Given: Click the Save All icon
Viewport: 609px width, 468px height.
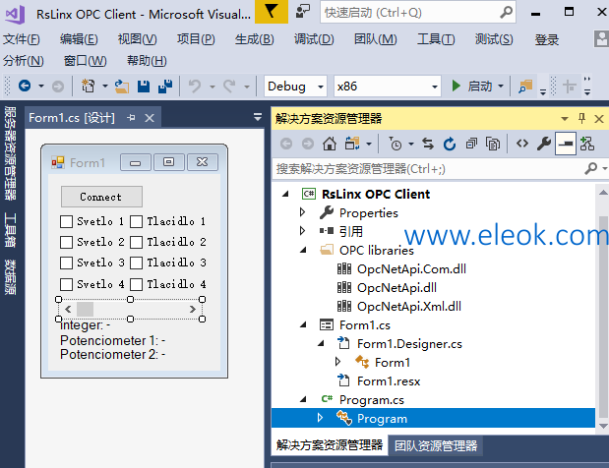Looking at the screenshot, I should click(x=165, y=87).
